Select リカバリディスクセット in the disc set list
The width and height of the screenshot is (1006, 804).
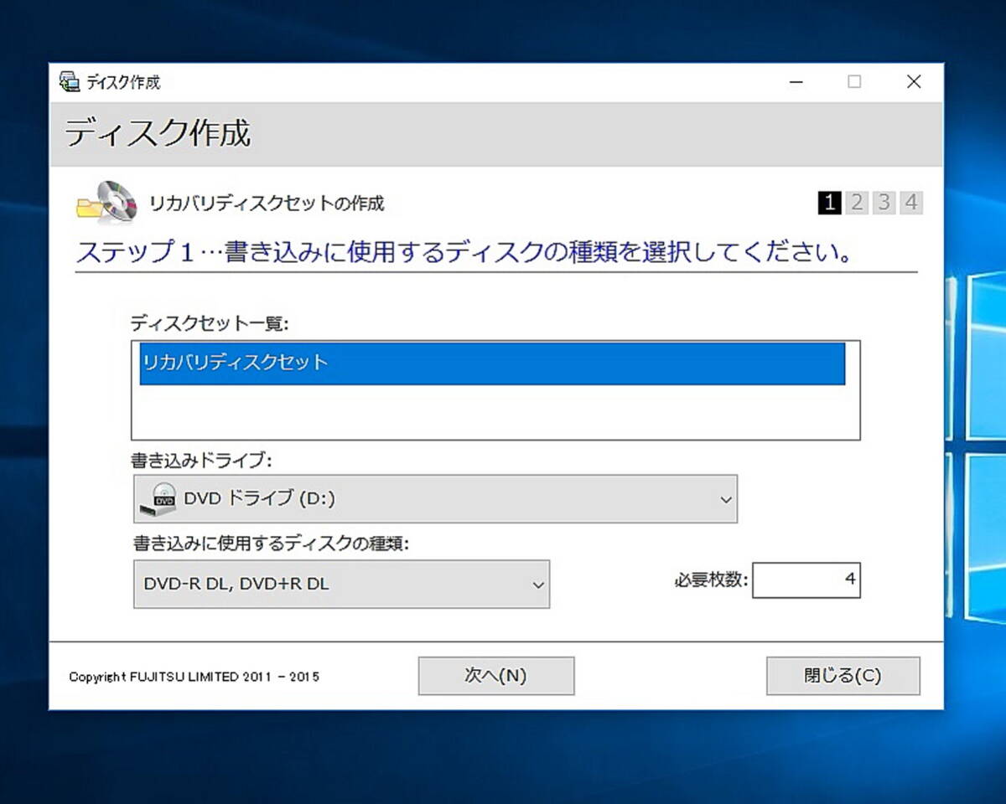point(491,363)
